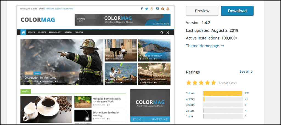Click the blue home icon in navigation bar
The width and height of the screenshot is (281, 125).
[x=23, y=32]
